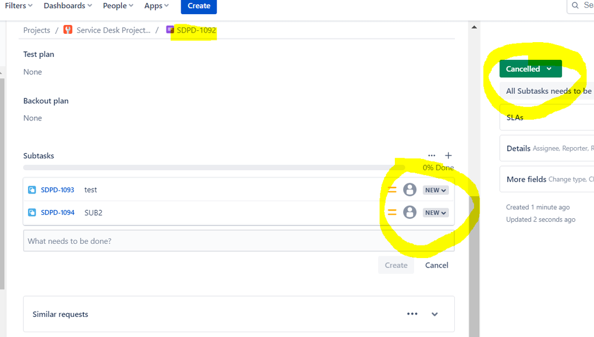Screen dimensions: 594x337
Task: Click the plus icon to add subtask
Action: 448,155
